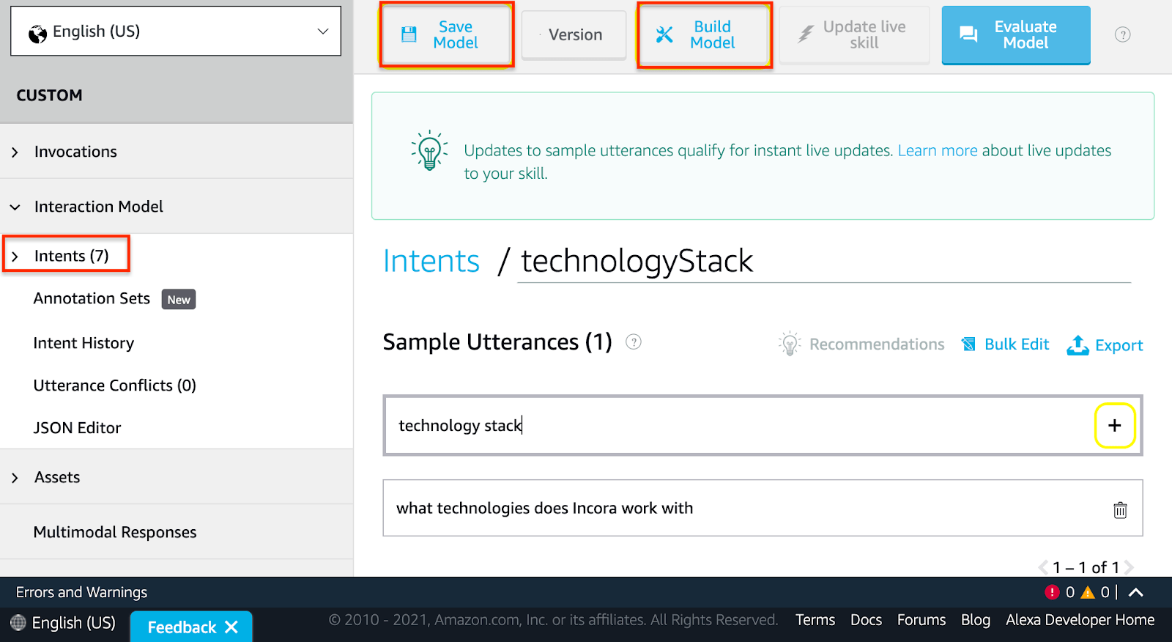The height and width of the screenshot is (642, 1172).
Task: Open the English (US) language dropdown
Action: pyautogui.click(x=176, y=32)
